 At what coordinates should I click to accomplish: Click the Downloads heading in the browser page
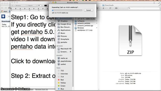point(6,21)
